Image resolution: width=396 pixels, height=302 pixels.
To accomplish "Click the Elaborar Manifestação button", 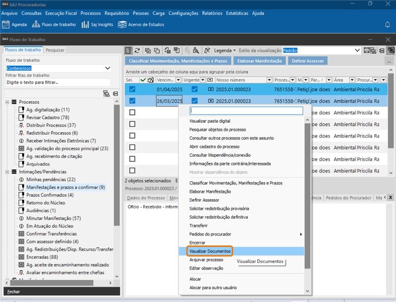I will pos(259,61).
